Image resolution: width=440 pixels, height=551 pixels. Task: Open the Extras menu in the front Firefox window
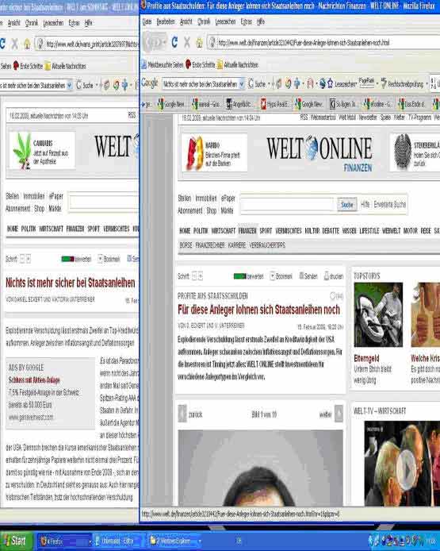click(247, 21)
